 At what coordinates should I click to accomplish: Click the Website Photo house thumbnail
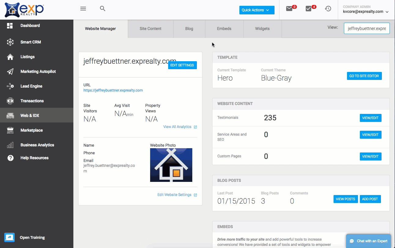click(171, 165)
